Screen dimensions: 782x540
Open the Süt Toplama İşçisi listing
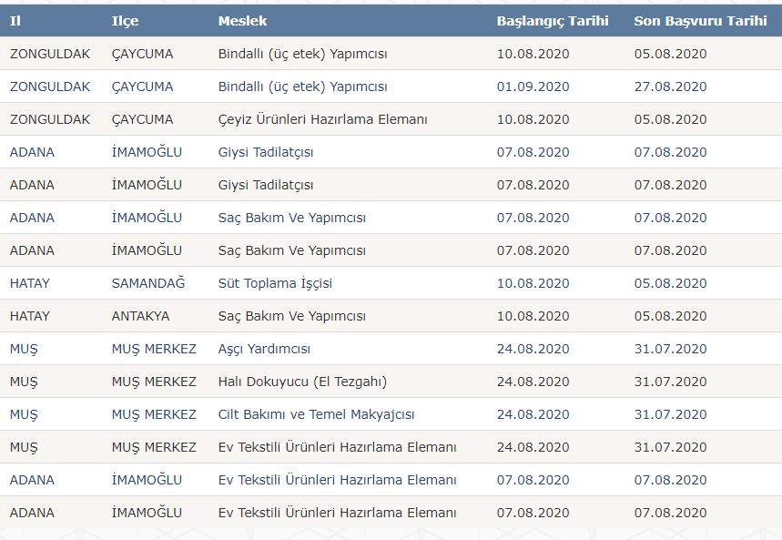click(x=275, y=283)
